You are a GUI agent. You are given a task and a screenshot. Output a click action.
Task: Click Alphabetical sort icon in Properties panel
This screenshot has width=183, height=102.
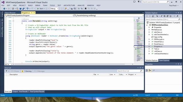pyautogui.click(x=150, y=71)
